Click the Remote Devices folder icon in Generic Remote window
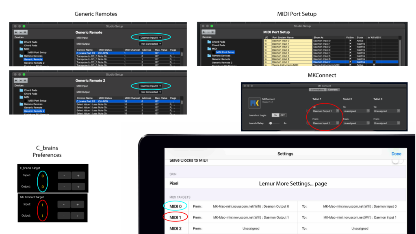416x234 pixels. tap(21, 56)
